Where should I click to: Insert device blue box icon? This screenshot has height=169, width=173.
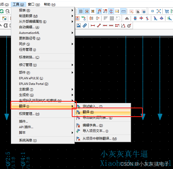click(153, 11)
